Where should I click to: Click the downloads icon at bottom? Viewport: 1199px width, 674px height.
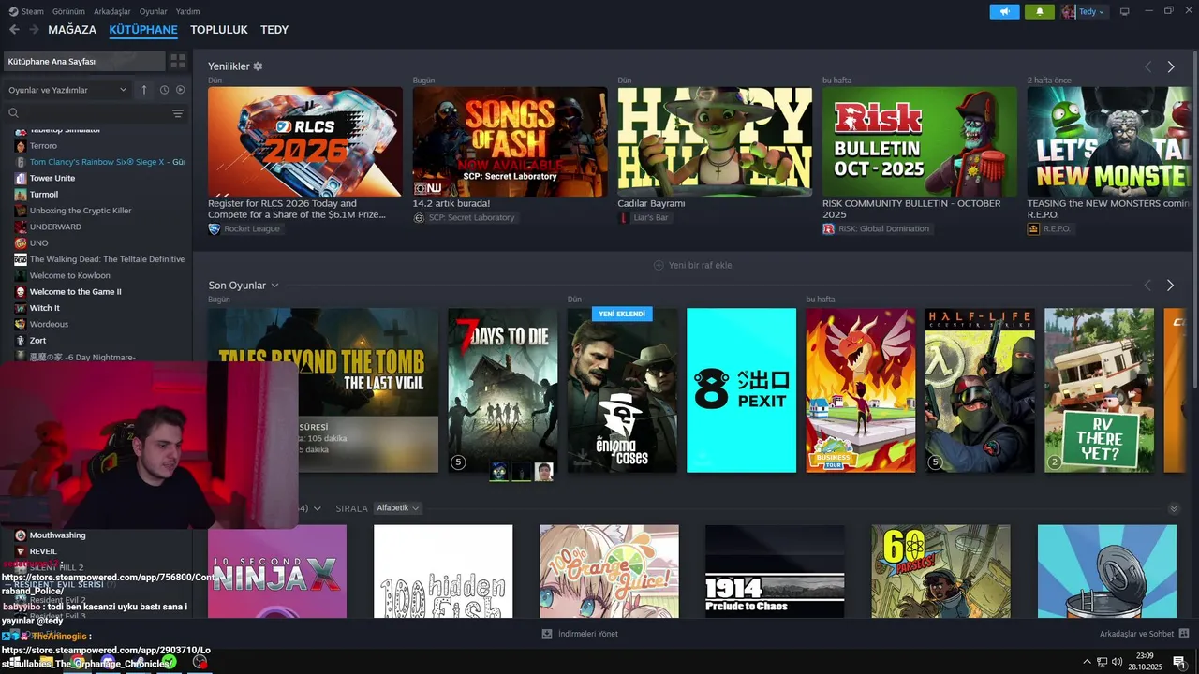pos(547,634)
